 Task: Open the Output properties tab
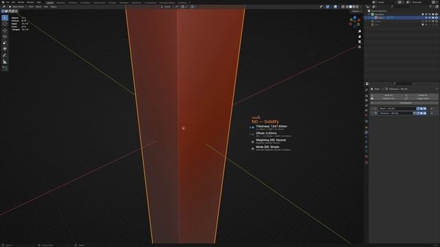coord(366,101)
